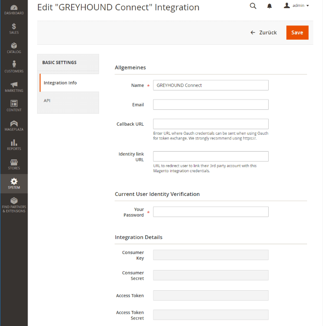This screenshot has height=326, width=323.
Task: Open the Catalog sidebar icon
Action: [14, 46]
